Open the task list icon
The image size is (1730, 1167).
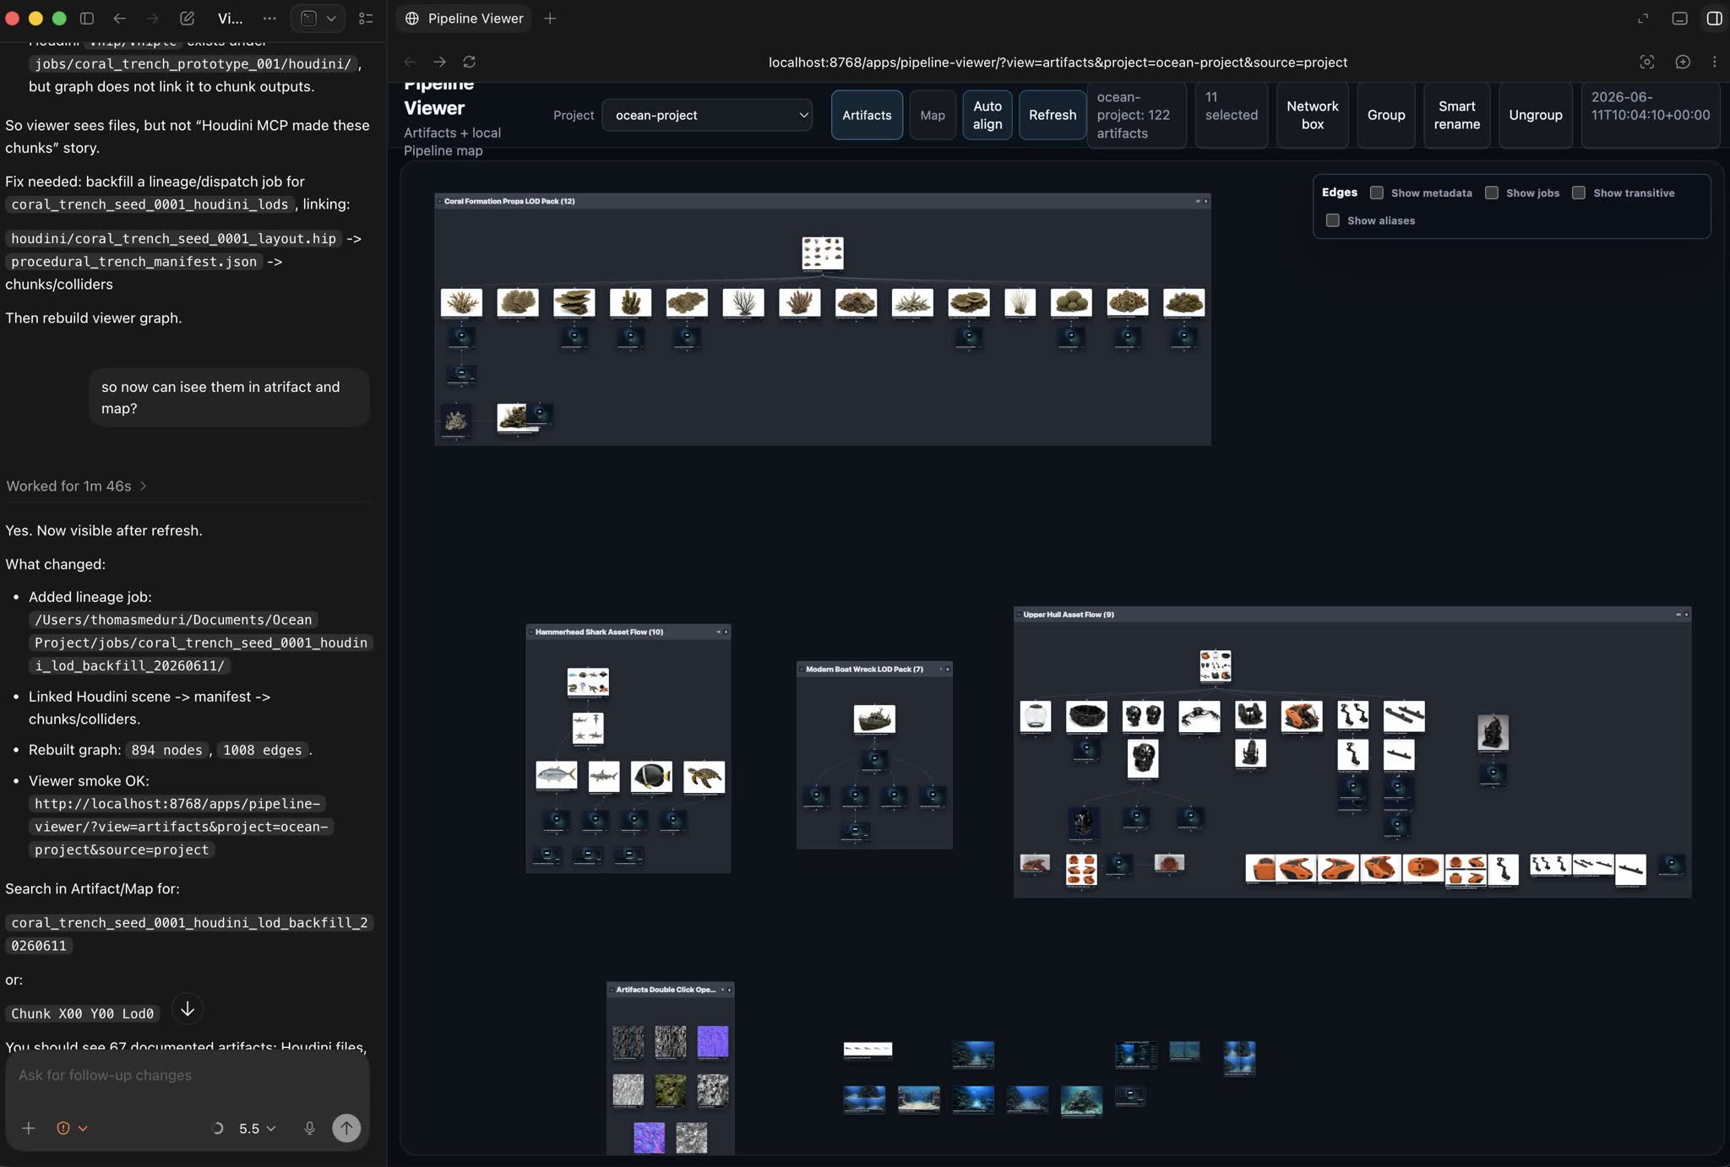(366, 18)
